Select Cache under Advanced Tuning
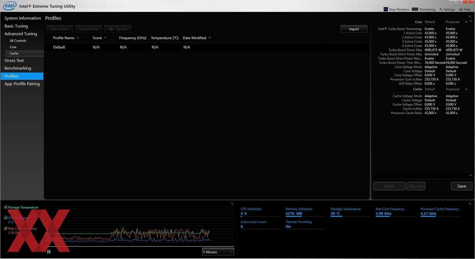Screen dimensions: 475x259 tap(24, 53)
